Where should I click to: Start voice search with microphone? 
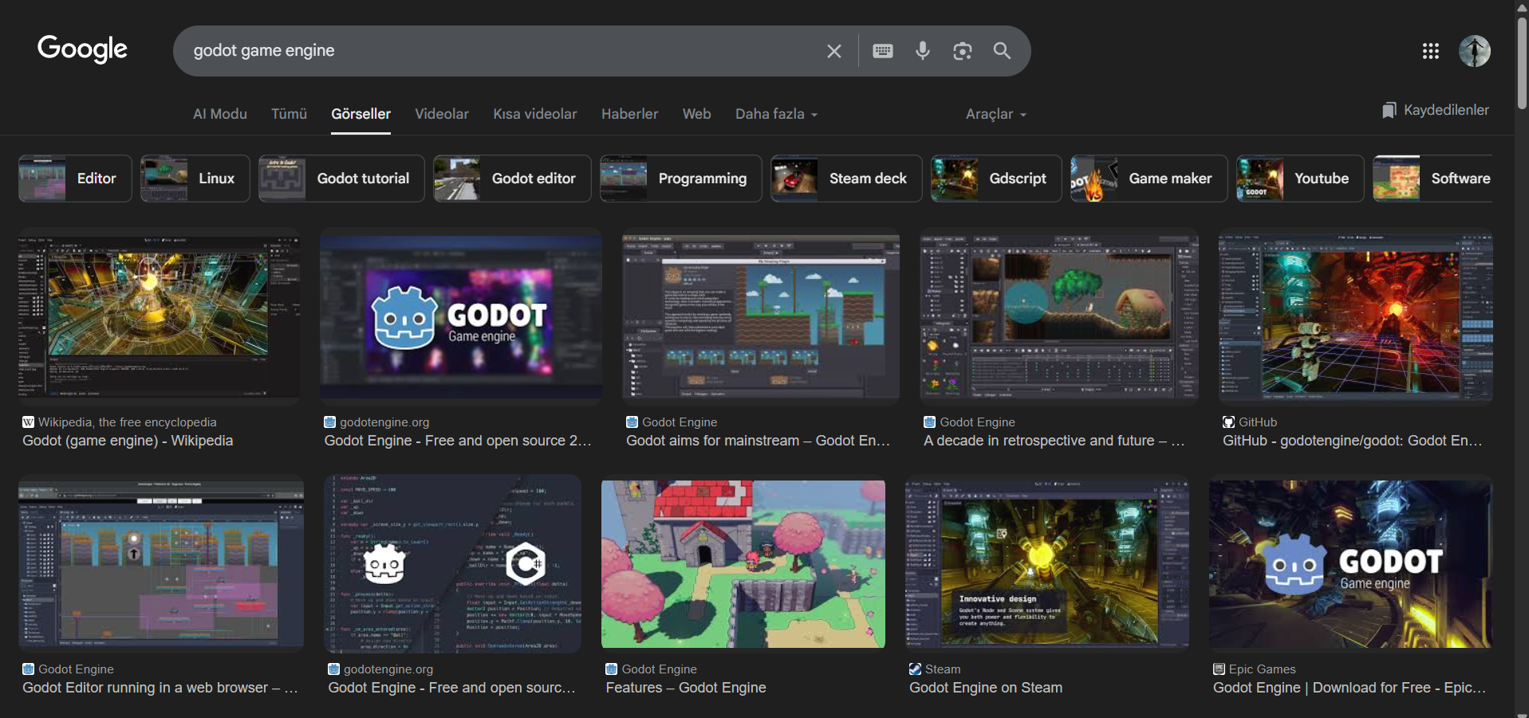click(922, 51)
